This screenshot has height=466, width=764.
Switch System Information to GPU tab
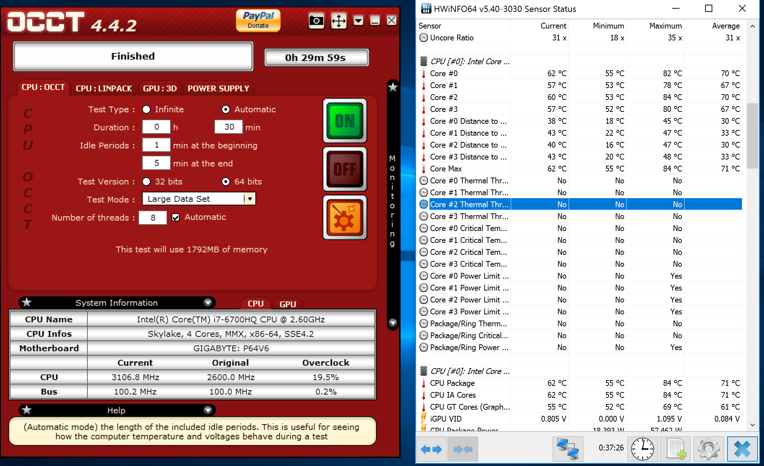pos(288,304)
